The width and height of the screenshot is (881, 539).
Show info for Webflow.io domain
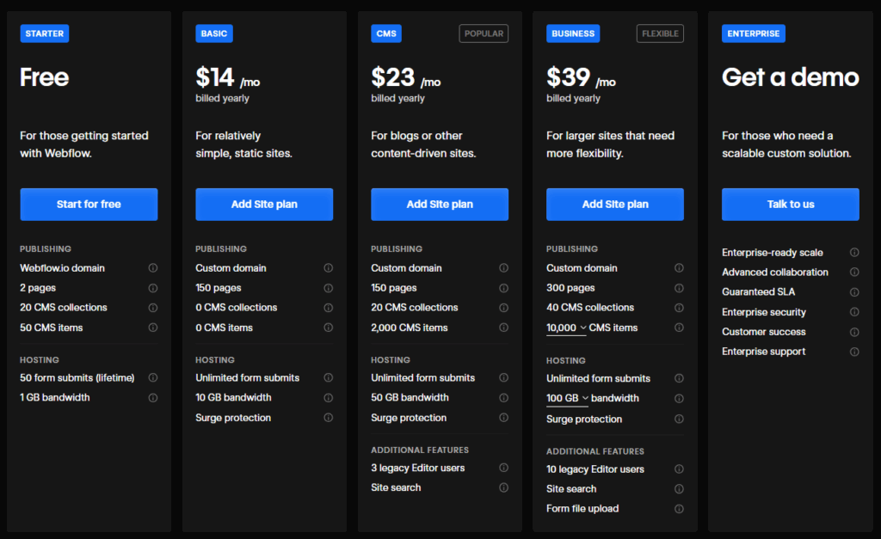(153, 268)
